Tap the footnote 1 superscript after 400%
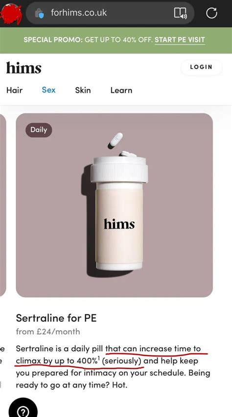The image size is (232, 417). coord(99,358)
